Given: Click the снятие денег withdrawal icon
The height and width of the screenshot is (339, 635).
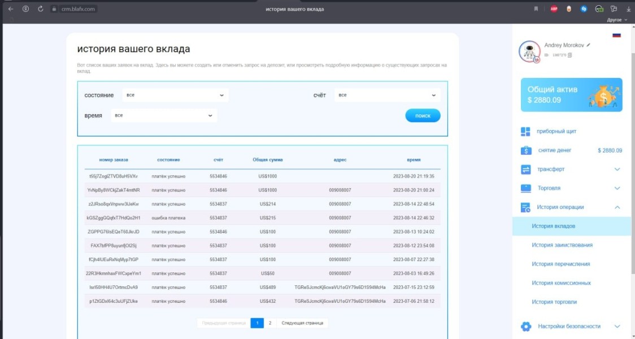Looking at the screenshot, I should point(525,150).
